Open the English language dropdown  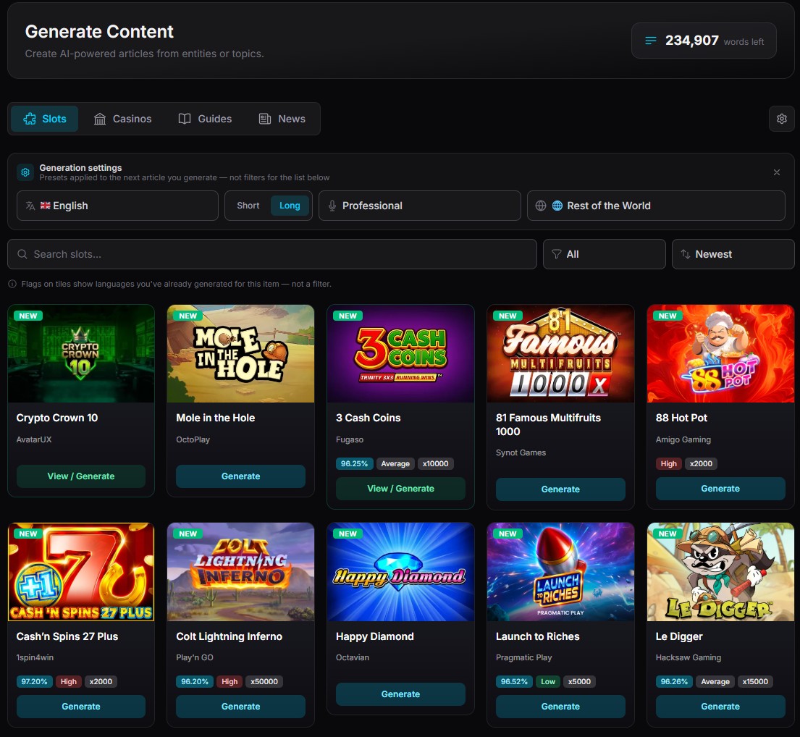click(x=117, y=206)
